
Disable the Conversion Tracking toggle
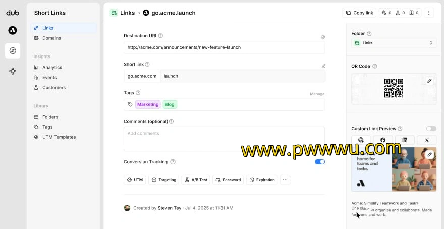coord(320,162)
